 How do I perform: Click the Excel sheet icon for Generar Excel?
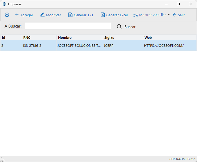click(103, 15)
